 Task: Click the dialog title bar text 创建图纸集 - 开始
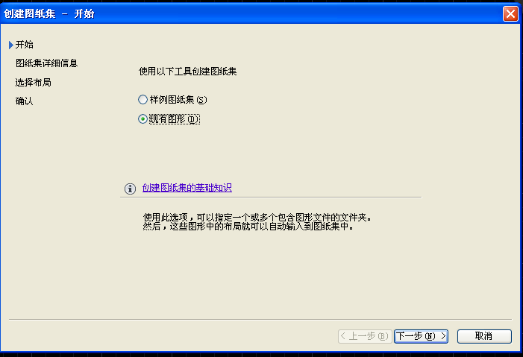coord(49,13)
